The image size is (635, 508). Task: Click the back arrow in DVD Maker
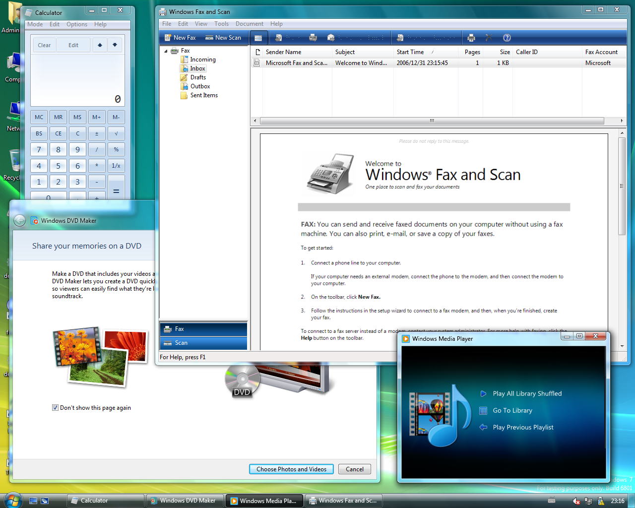pyautogui.click(x=19, y=221)
